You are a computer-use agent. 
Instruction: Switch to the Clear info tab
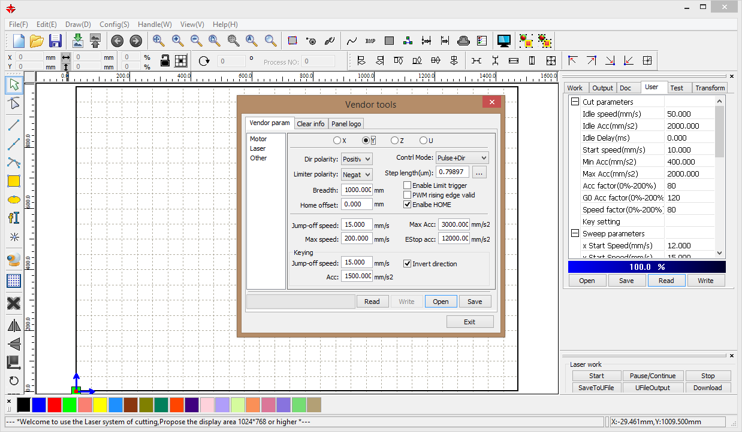click(310, 124)
